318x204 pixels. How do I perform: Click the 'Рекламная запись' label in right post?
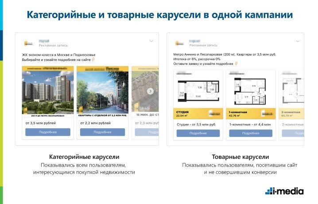click(203, 45)
